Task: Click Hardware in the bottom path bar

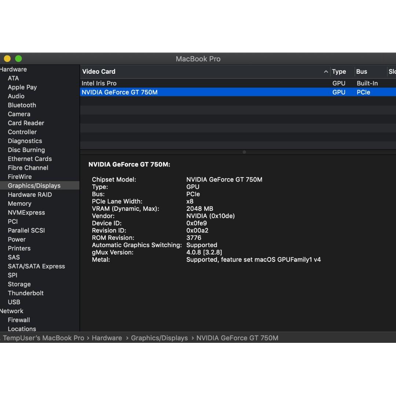Action: [107, 338]
